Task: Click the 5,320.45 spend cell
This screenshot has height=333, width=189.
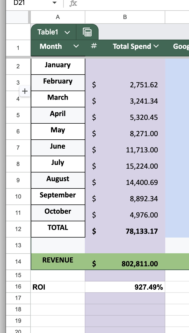Action: [125, 115]
